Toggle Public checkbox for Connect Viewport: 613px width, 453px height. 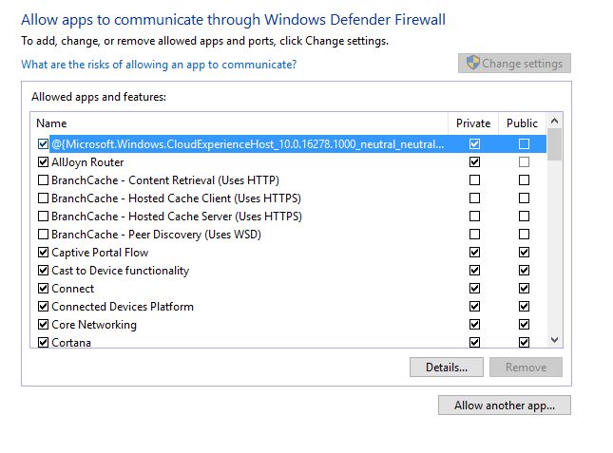click(524, 288)
